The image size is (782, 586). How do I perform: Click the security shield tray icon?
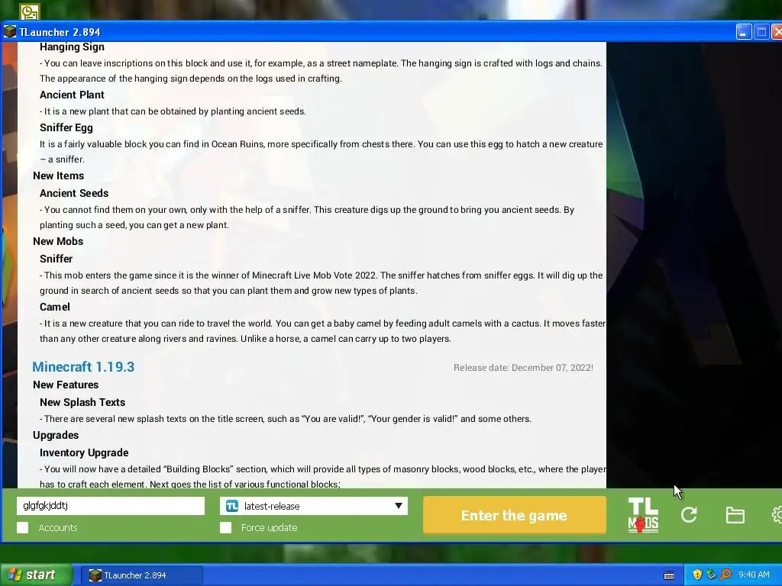(697, 575)
